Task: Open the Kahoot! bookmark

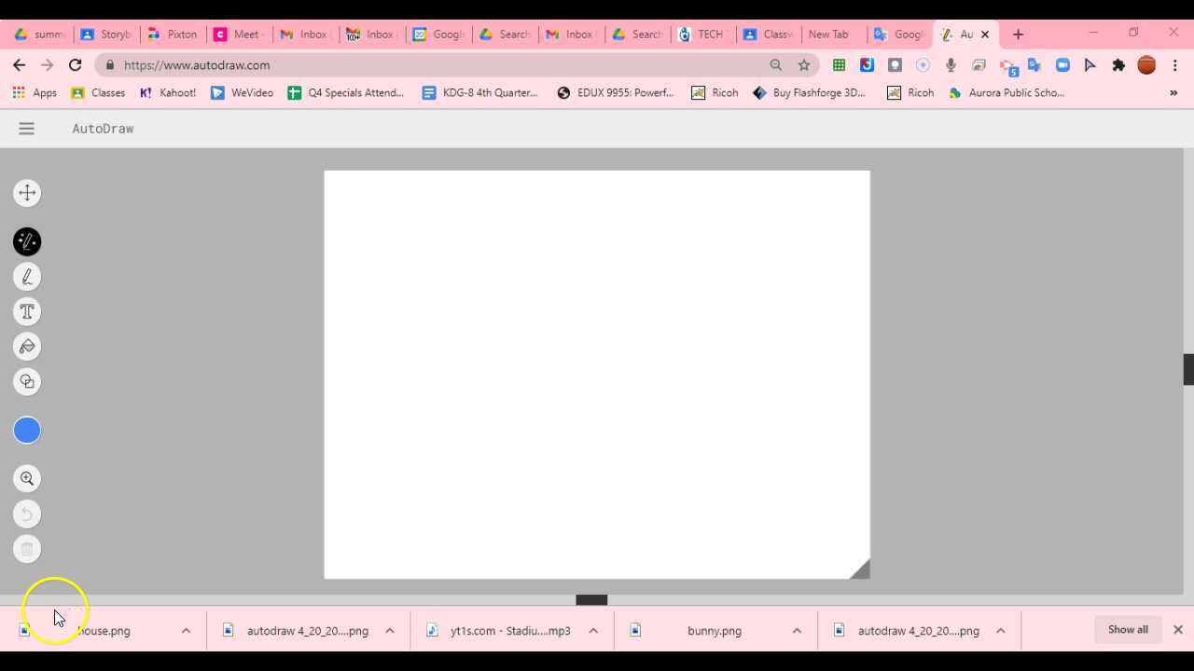Action: point(167,92)
